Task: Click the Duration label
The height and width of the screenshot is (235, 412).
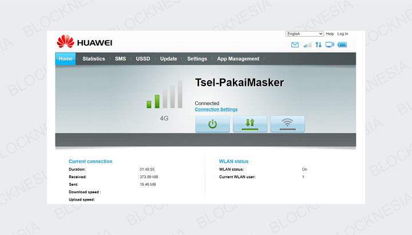Action: click(x=77, y=169)
